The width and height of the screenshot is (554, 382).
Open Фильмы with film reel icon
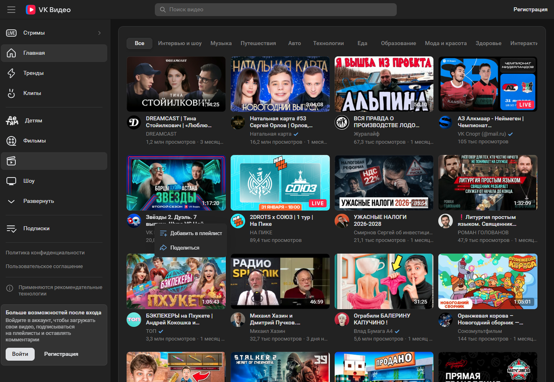54,141
